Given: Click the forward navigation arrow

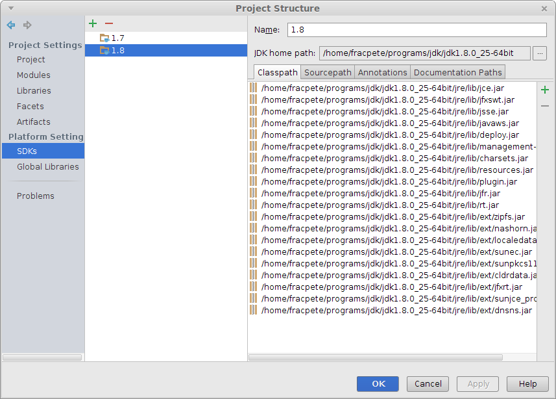Looking at the screenshot, I should point(27,25).
